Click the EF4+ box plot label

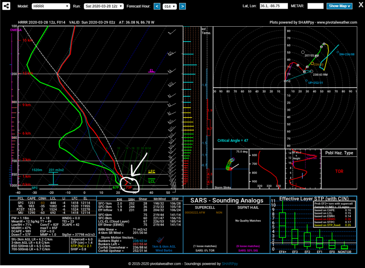[283, 252]
